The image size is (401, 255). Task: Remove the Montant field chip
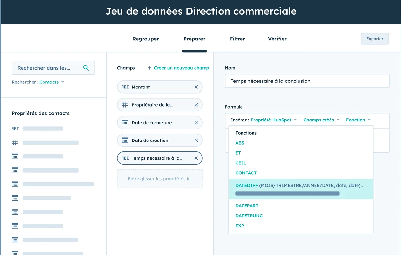(x=196, y=87)
